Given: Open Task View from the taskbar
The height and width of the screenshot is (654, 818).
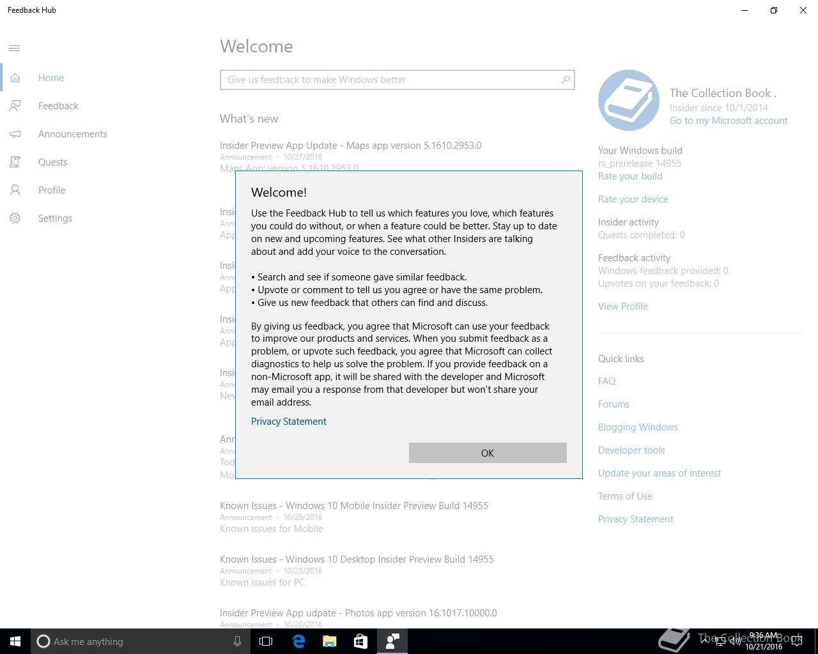Looking at the screenshot, I should point(266,641).
